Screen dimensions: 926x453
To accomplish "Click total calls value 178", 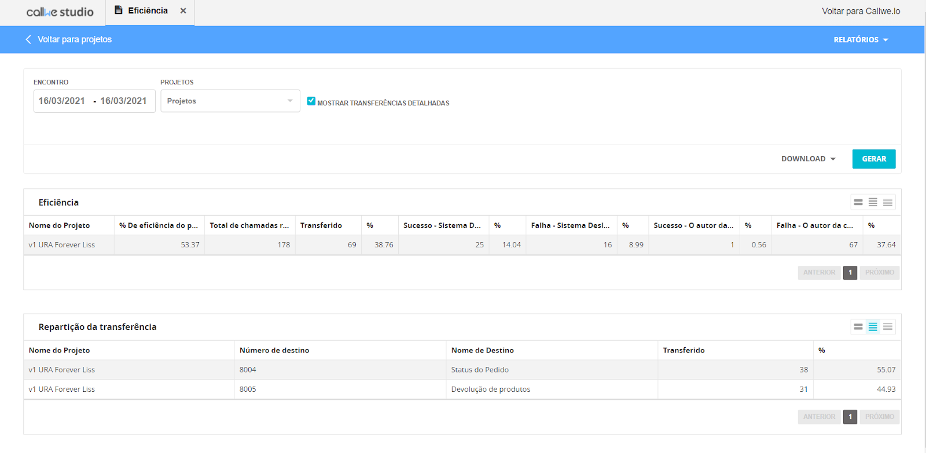I will click(284, 245).
